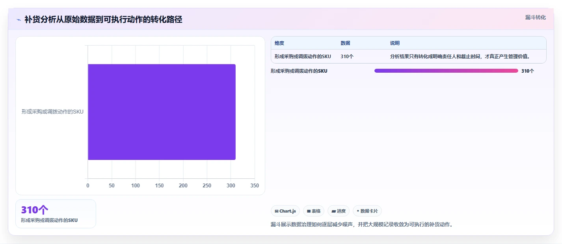Click the caption under the large 310个 figure
562x244 pixels.
pyautogui.click(x=49, y=220)
